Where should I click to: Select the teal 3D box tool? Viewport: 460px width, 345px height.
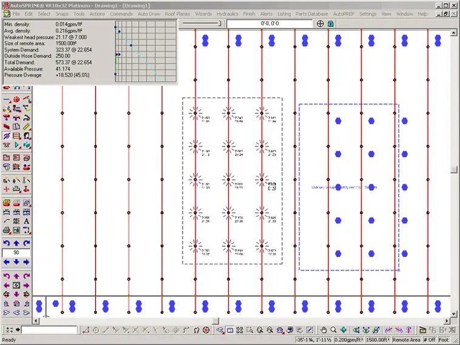tap(27, 145)
